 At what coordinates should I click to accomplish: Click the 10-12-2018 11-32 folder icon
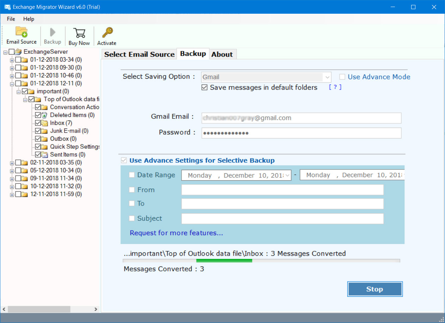point(24,186)
